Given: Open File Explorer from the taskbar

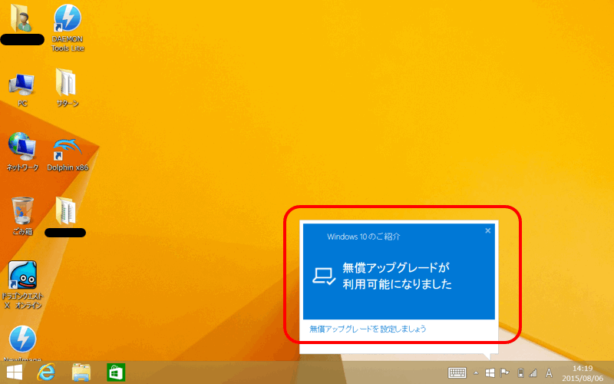Looking at the screenshot, I should [81, 372].
